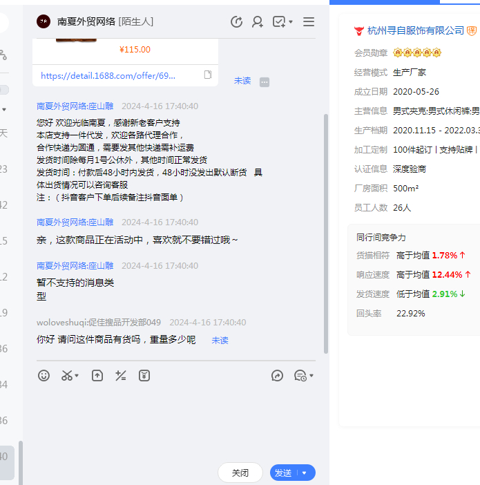The width and height of the screenshot is (480, 485).
Task: Expand the screenshot tool dropdown arrow
Action: [x=77, y=376]
